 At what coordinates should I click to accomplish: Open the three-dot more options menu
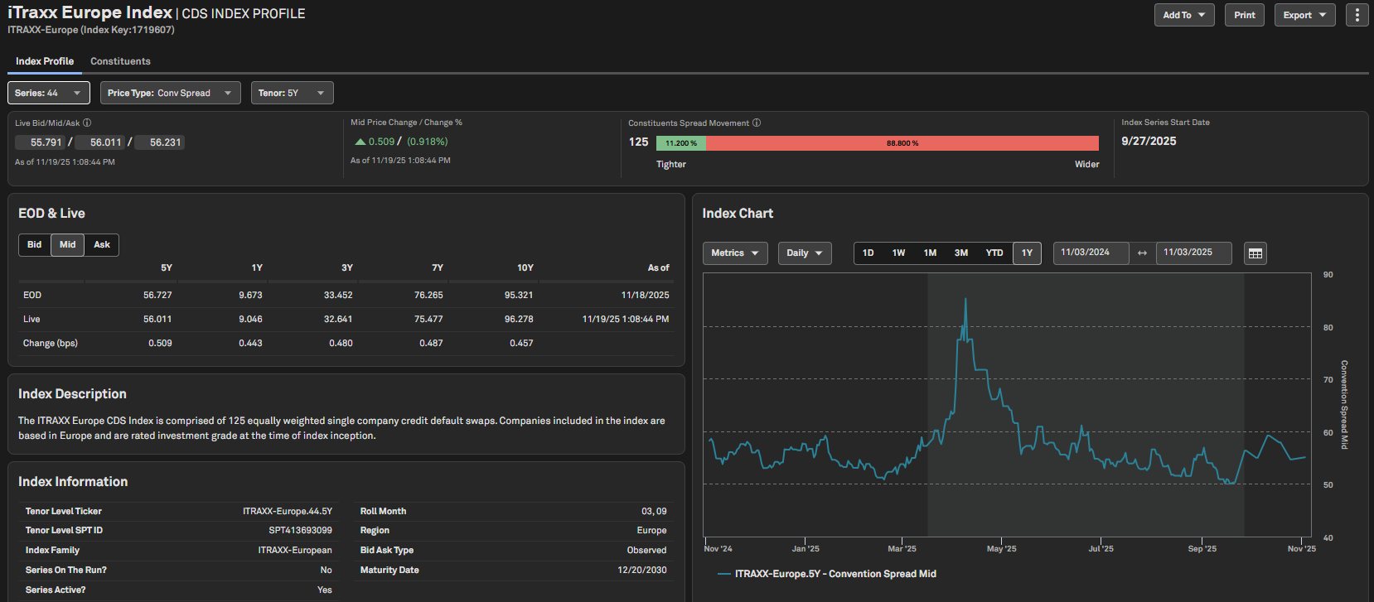(1357, 15)
